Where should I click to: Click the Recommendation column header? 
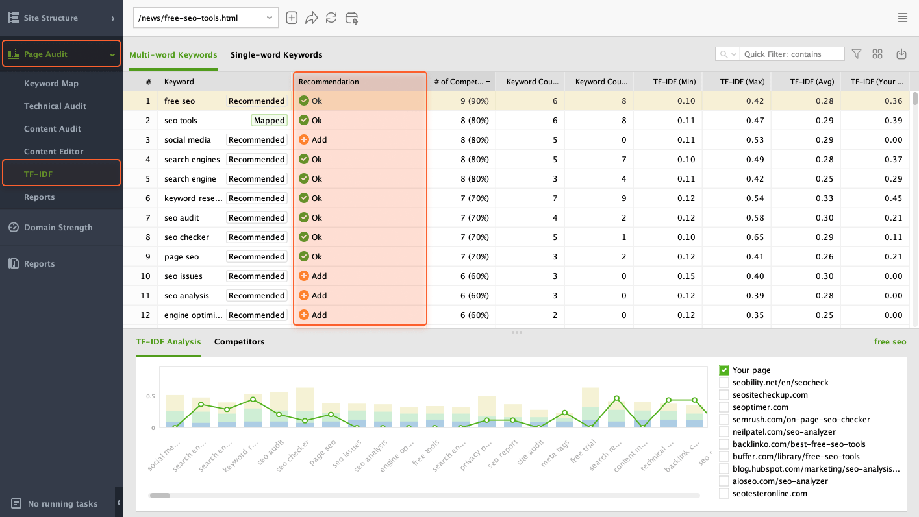pos(360,82)
